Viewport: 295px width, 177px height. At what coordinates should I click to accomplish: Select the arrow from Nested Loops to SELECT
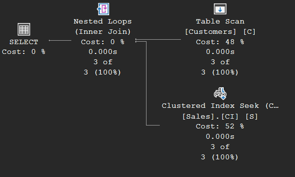tap(60, 40)
